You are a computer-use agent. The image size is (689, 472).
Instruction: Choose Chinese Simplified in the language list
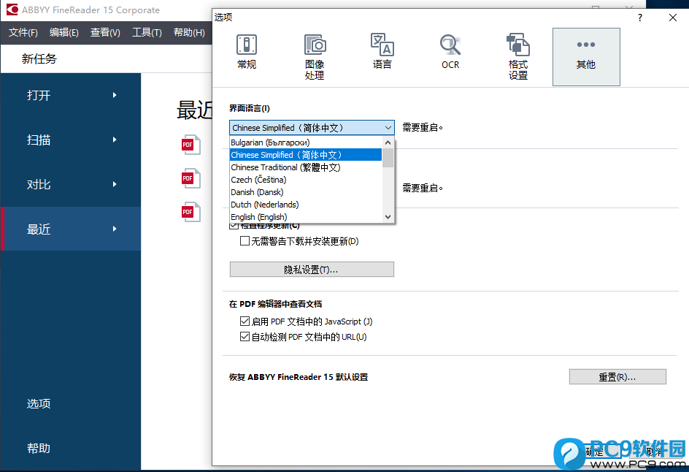pyautogui.click(x=306, y=155)
